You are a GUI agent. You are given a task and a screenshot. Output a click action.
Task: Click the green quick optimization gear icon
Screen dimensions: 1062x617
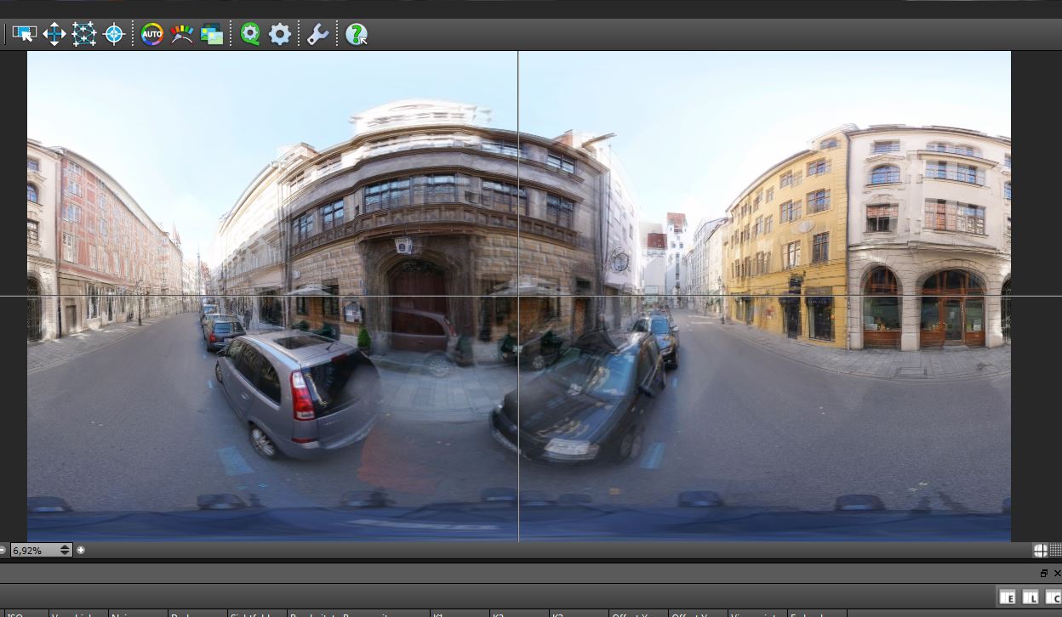[250, 34]
